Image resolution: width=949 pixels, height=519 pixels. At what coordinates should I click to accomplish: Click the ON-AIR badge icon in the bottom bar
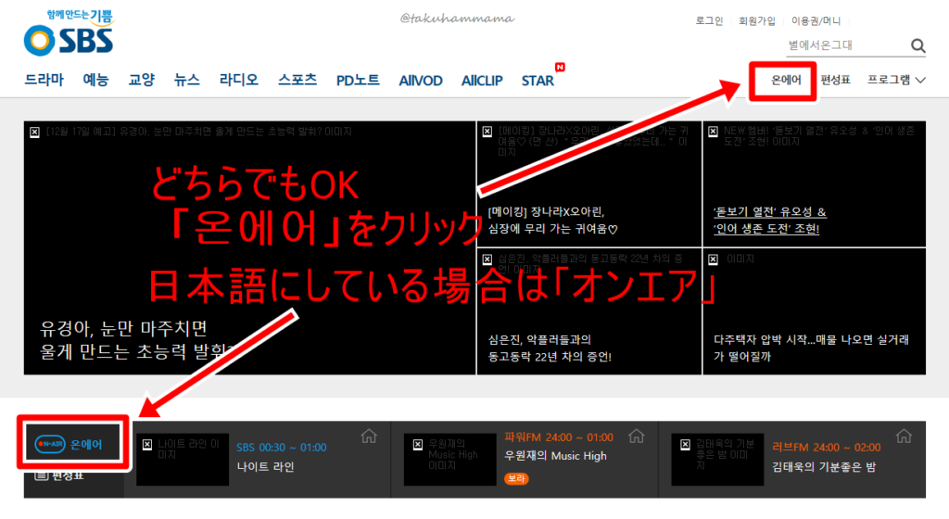(50, 444)
